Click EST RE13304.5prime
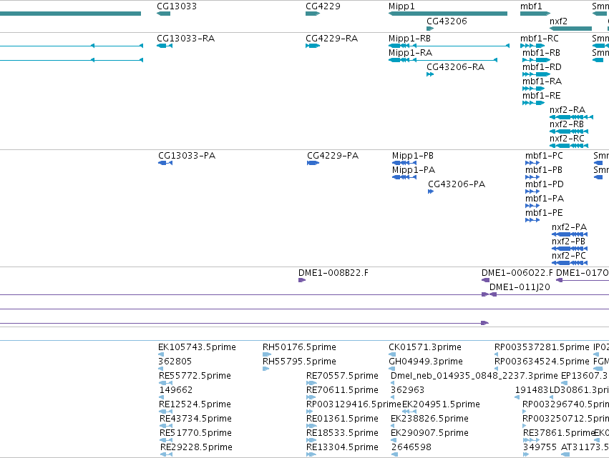 [311, 454]
